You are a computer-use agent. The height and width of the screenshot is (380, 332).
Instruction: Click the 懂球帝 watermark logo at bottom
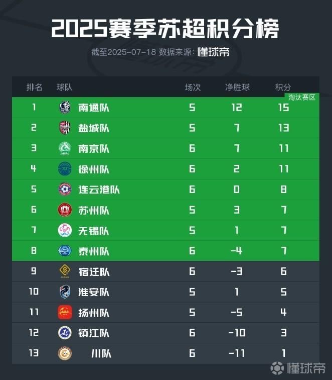coord(298,368)
